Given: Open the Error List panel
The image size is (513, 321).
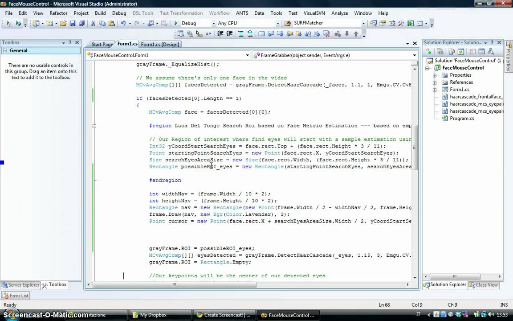Looking at the screenshot, I should [16, 296].
